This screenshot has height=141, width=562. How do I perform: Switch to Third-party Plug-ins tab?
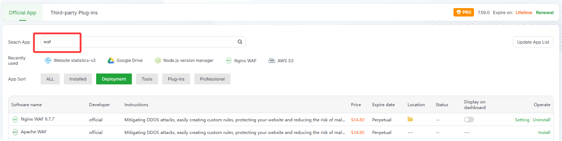(x=74, y=13)
